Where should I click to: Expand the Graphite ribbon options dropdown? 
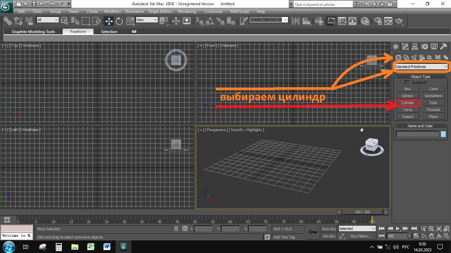(134, 32)
